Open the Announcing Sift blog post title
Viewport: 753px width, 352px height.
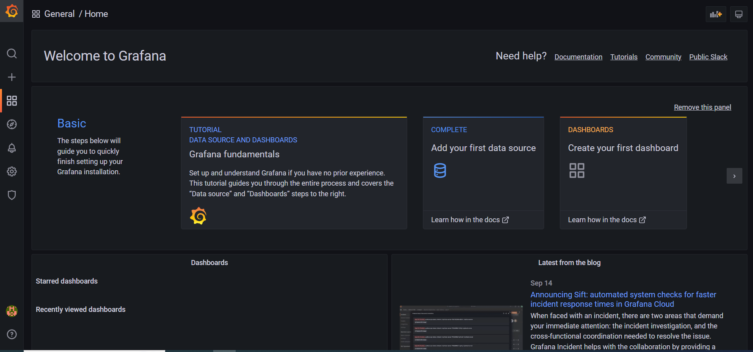point(623,299)
